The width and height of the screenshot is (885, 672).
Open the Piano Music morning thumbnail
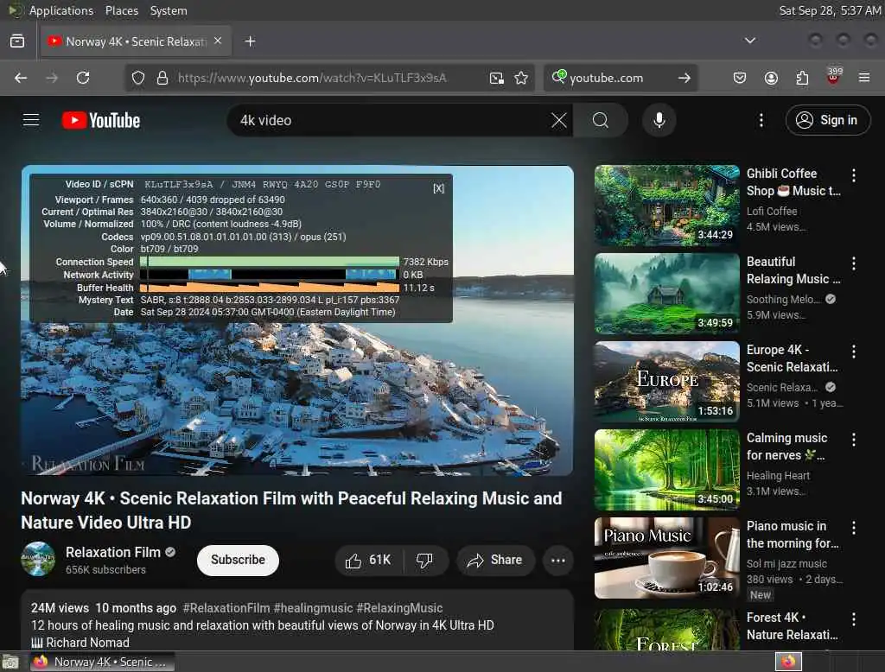pos(666,557)
